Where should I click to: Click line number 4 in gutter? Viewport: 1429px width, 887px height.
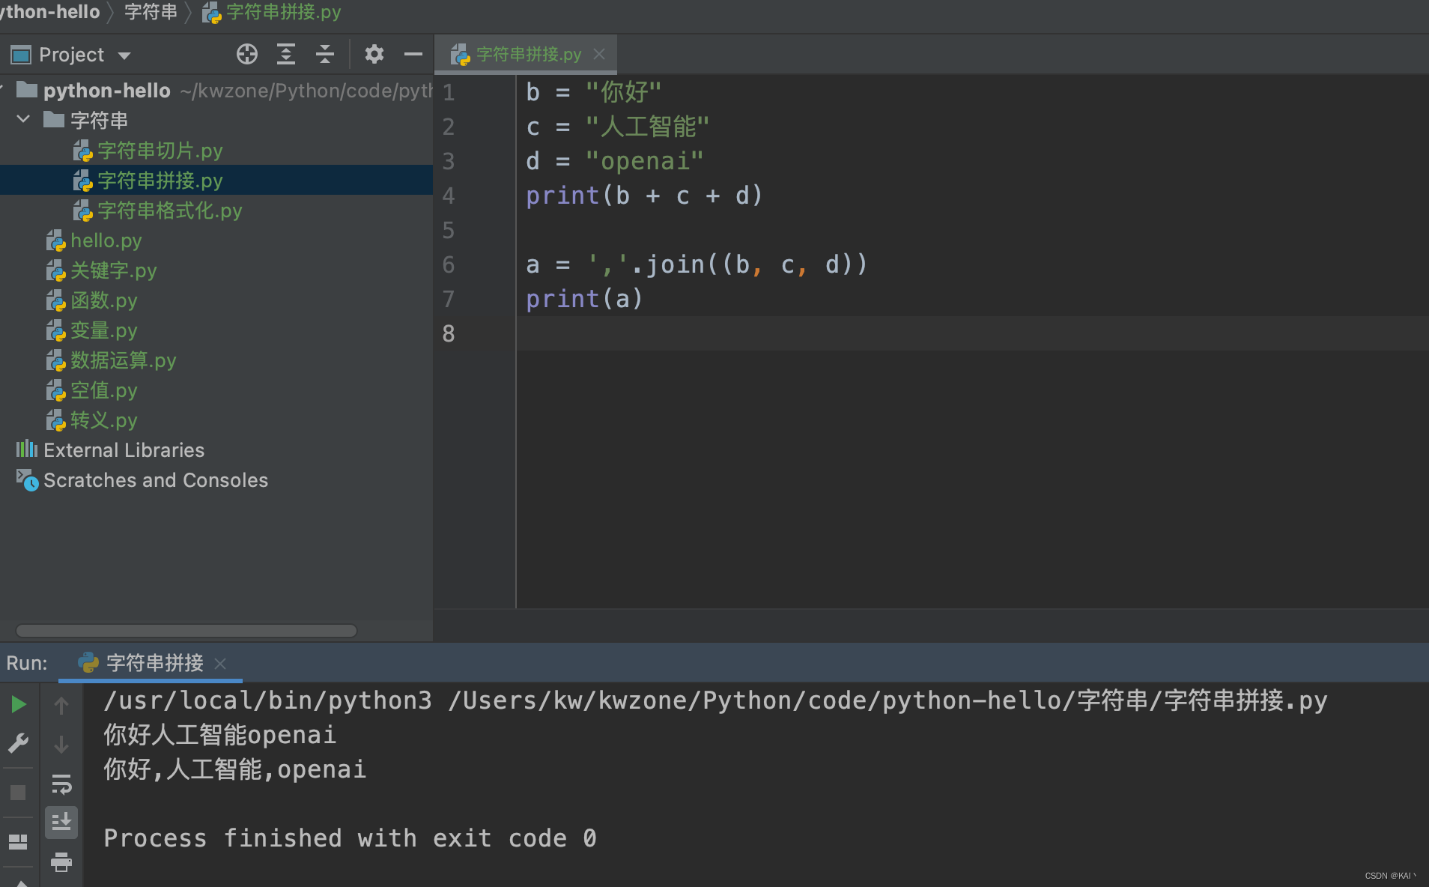(x=449, y=196)
